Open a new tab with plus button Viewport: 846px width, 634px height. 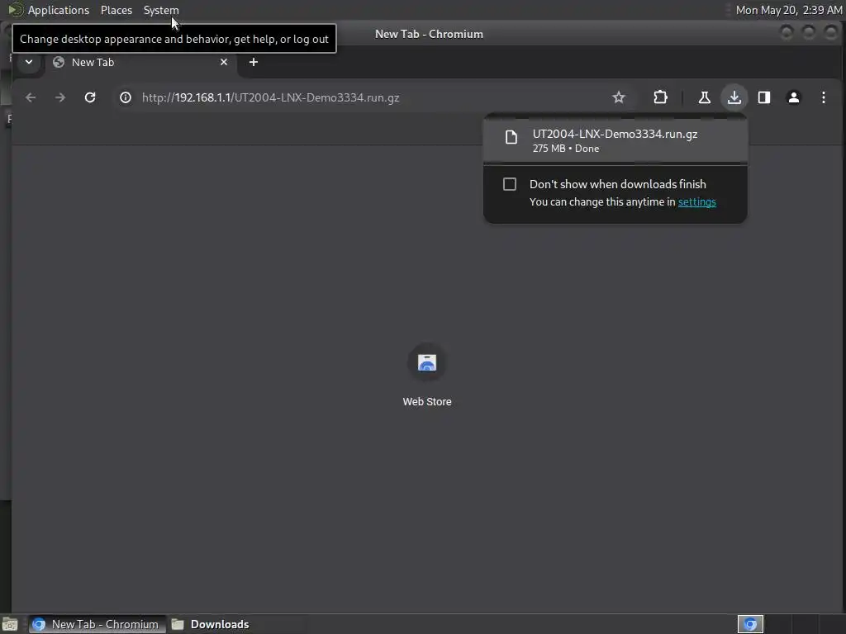pyautogui.click(x=253, y=62)
